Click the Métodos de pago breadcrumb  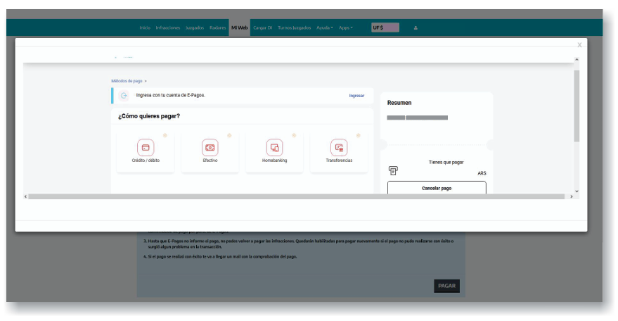pyautogui.click(x=127, y=81)
